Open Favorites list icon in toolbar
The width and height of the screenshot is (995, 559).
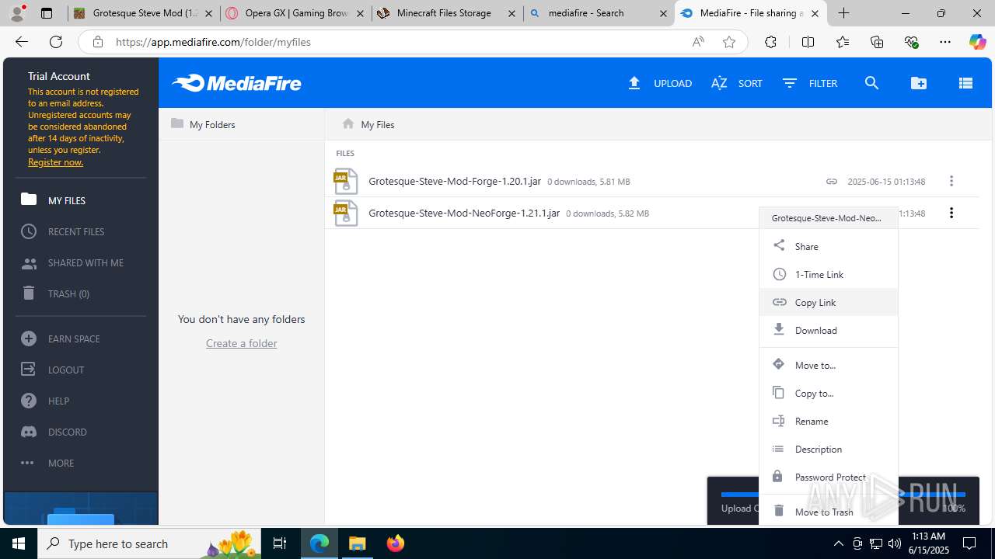pyautogui.click(x=843, y=42)
